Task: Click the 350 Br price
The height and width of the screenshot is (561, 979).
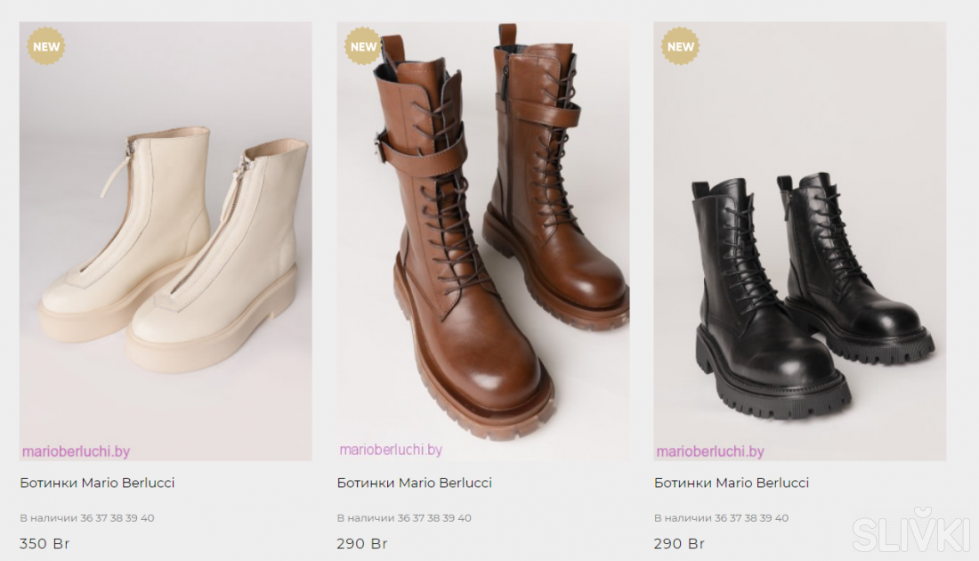Action: (44, 543)
